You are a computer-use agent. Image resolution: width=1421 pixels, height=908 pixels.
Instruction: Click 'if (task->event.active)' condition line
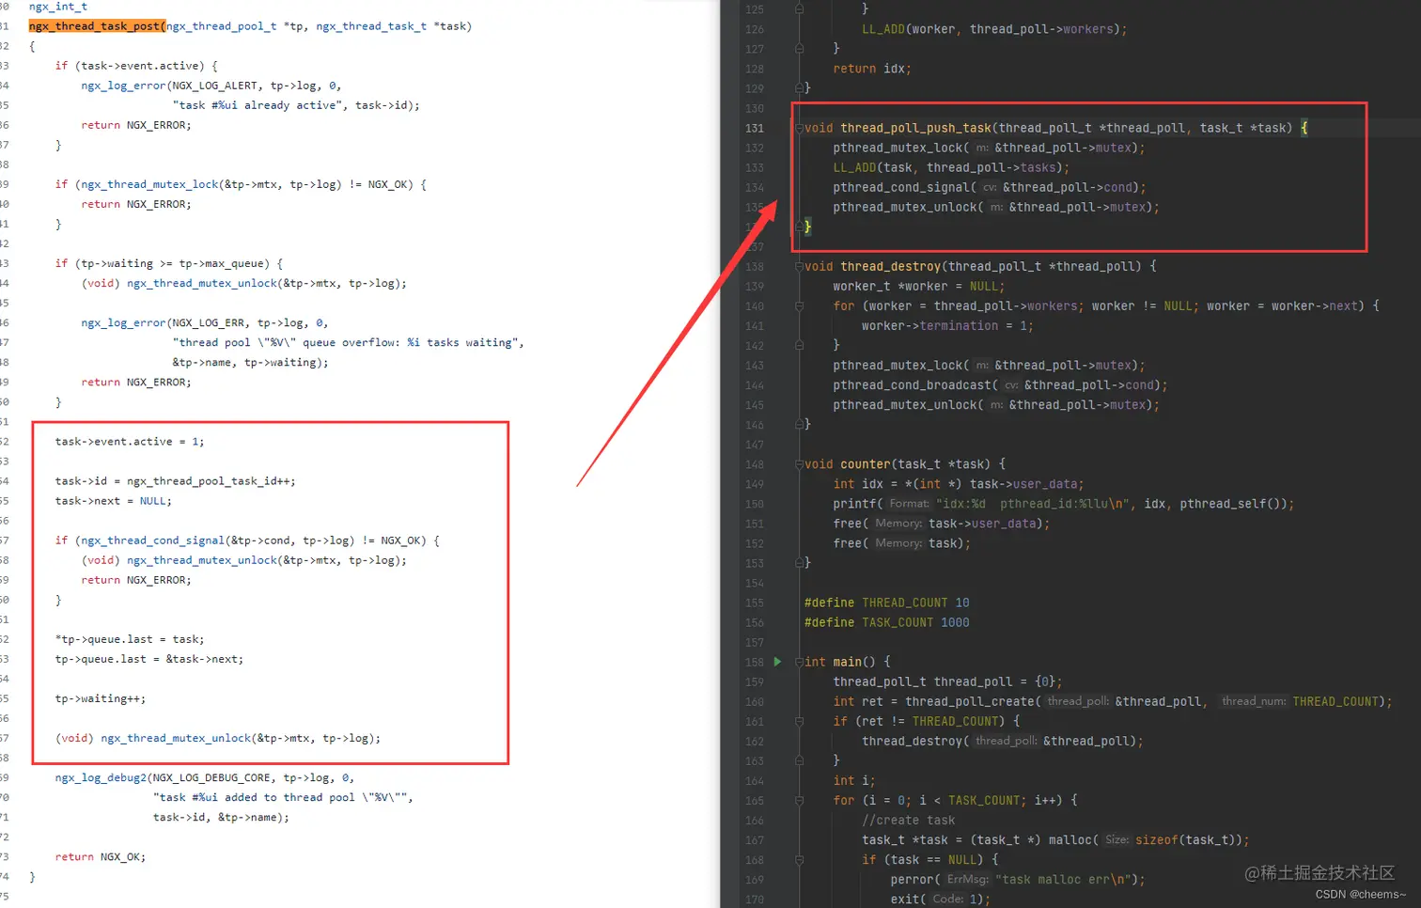pyautogui.click(x=136, y=66)
